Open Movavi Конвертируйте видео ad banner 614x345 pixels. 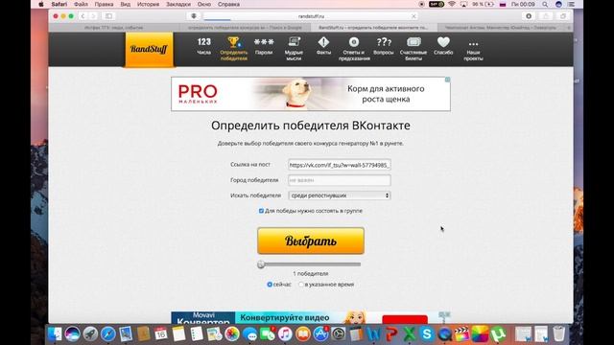[x=311, y=317]
